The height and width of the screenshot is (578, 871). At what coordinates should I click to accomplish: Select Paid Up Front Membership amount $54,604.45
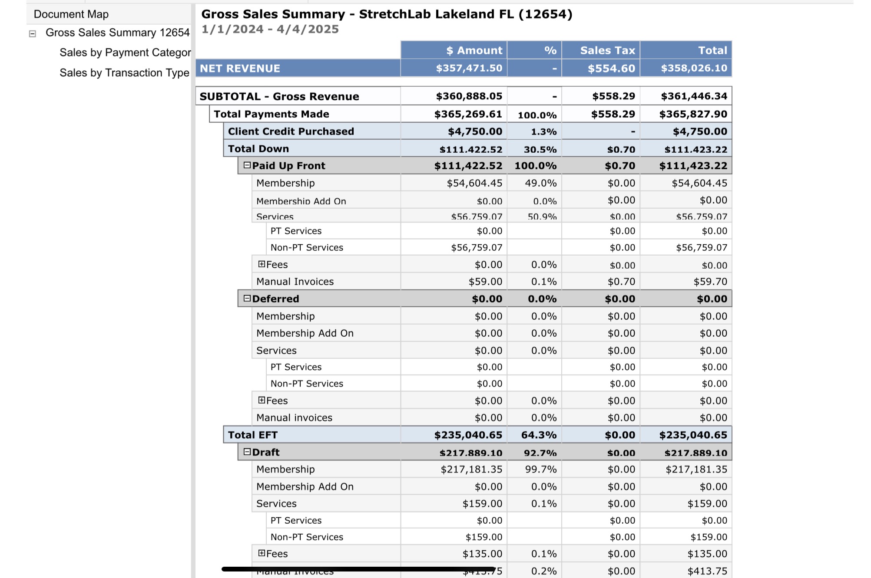tap(474, 183)
